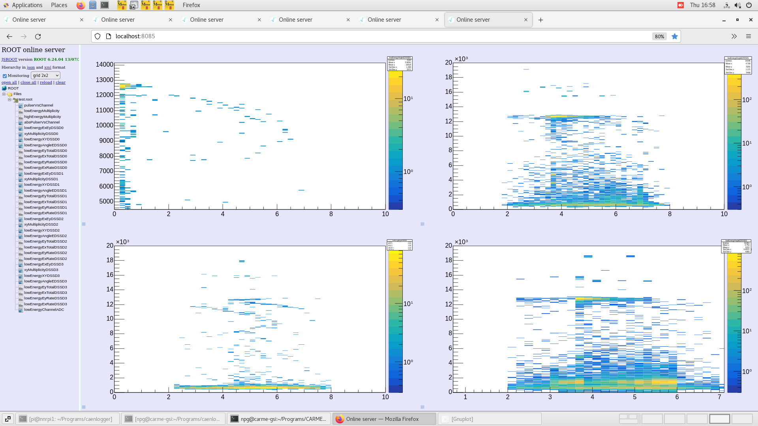Open the file manager from the top panel
This screenshot has height=426, width=758.
pos(93,5)
